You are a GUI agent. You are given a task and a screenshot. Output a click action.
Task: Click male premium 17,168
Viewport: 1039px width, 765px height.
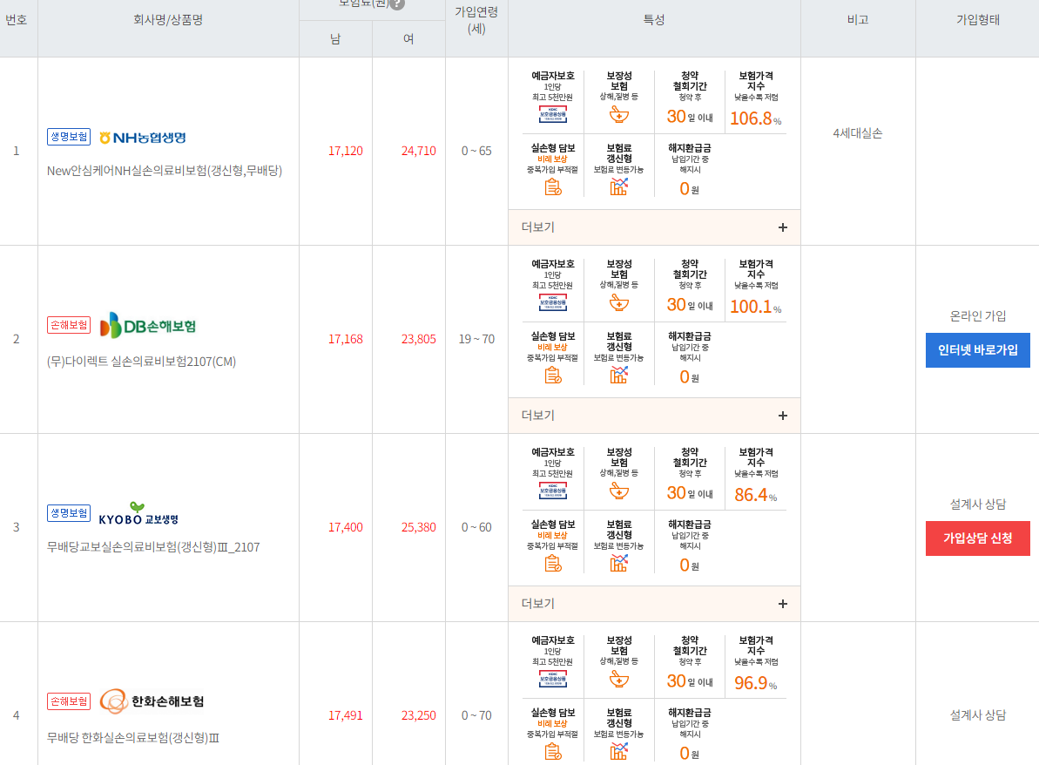click(346, 340)
